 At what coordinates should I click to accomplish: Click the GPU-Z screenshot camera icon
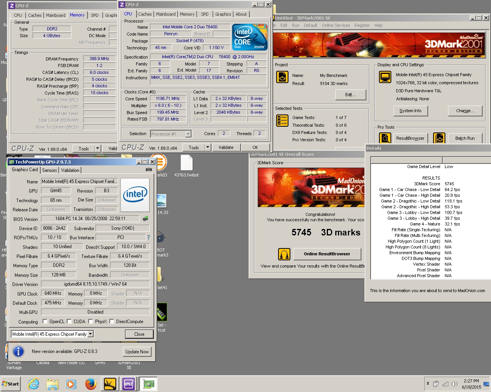[x=149, y=170]
